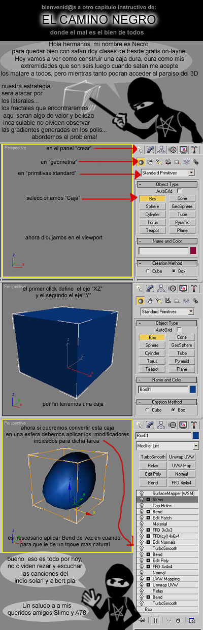Expand the Skew modifier plus box
Image resolution: width=203 pixels, height=630 pixels.
coord(148,500)
